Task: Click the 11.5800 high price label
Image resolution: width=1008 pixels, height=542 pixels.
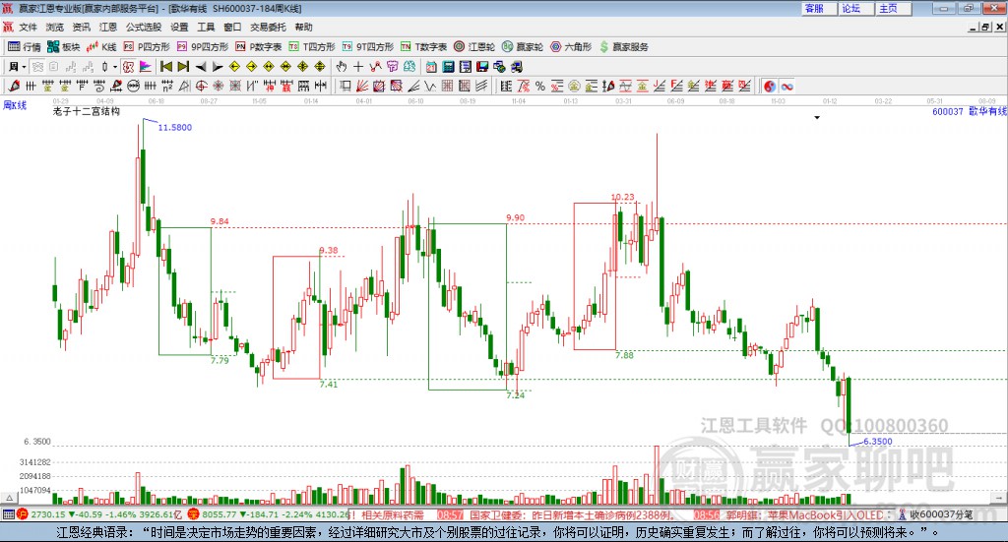Action: (x=175, y=127)
